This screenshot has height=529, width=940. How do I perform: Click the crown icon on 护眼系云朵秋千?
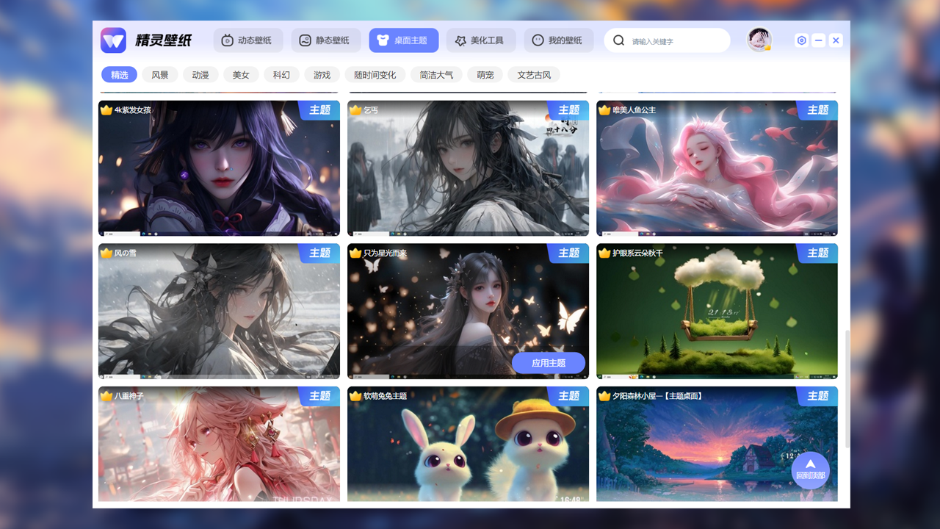pos(604,253)
